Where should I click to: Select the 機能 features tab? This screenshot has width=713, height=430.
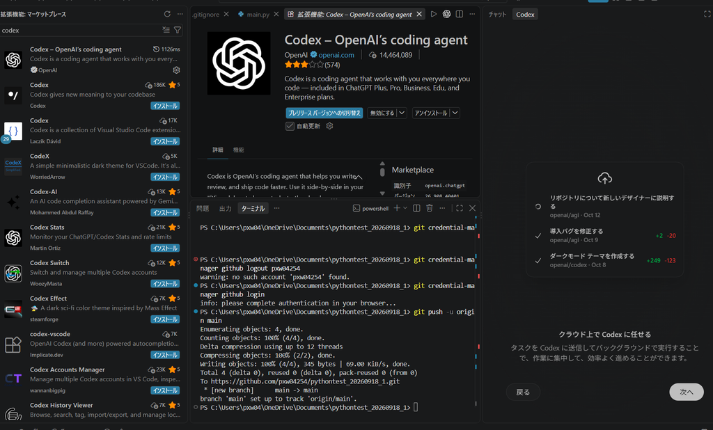point(238,150)
